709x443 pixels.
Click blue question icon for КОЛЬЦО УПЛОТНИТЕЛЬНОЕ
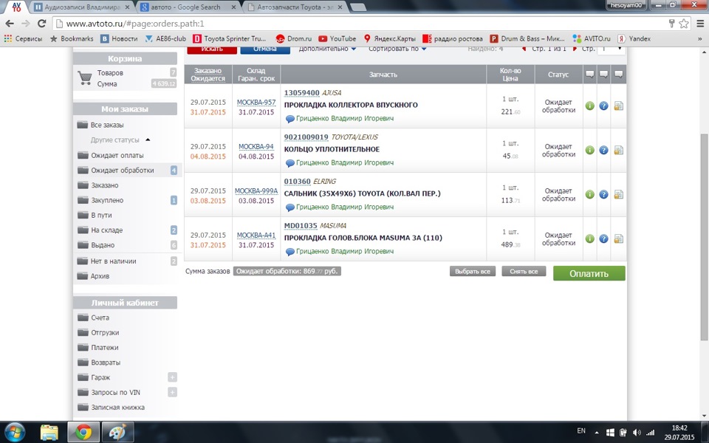tap(603, 150)
